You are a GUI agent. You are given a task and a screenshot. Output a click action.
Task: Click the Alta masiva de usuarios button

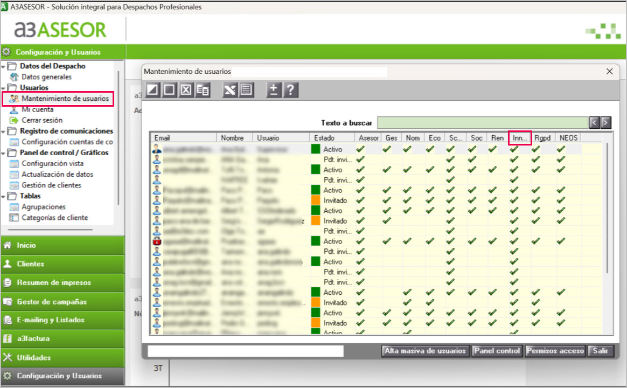[x=425, y=351]
